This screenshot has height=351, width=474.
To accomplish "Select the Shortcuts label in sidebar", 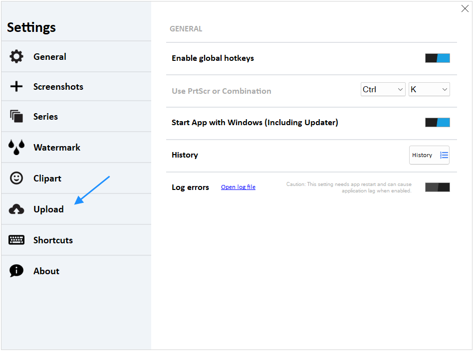I will (53, 240).
